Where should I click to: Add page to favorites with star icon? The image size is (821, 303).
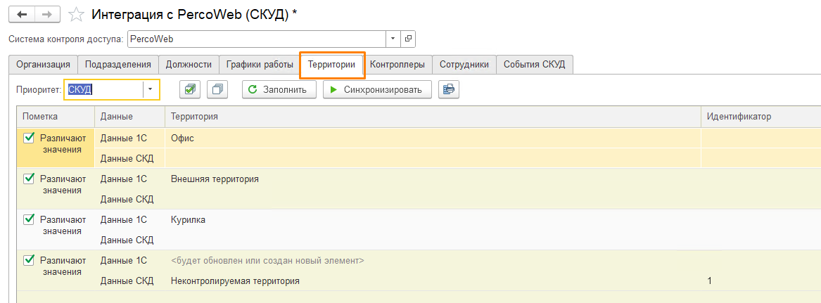tap(77, 15)
